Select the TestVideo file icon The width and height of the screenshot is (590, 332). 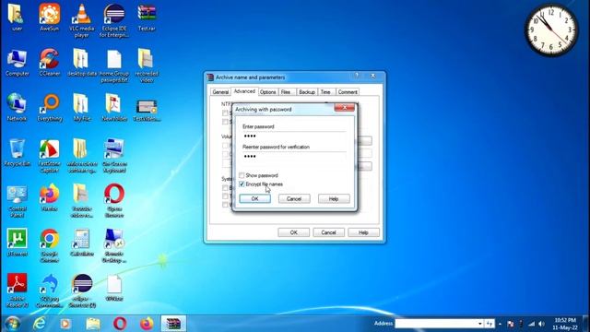click(147, 109)
